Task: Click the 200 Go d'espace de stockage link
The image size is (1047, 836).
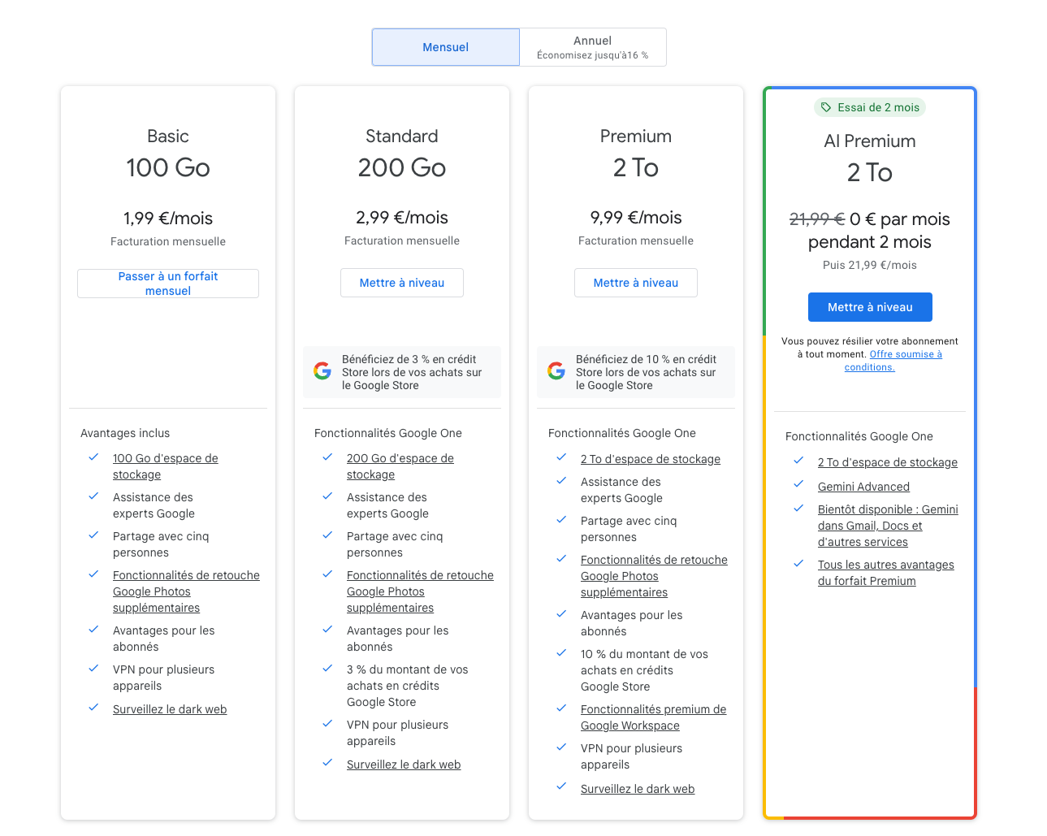Action: tap(400, 466)
